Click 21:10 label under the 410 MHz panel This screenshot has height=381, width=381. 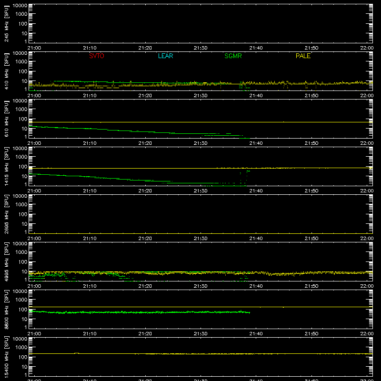[x=90, y=96]
